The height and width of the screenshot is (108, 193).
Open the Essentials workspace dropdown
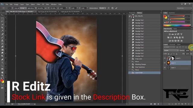coord(184,8)
